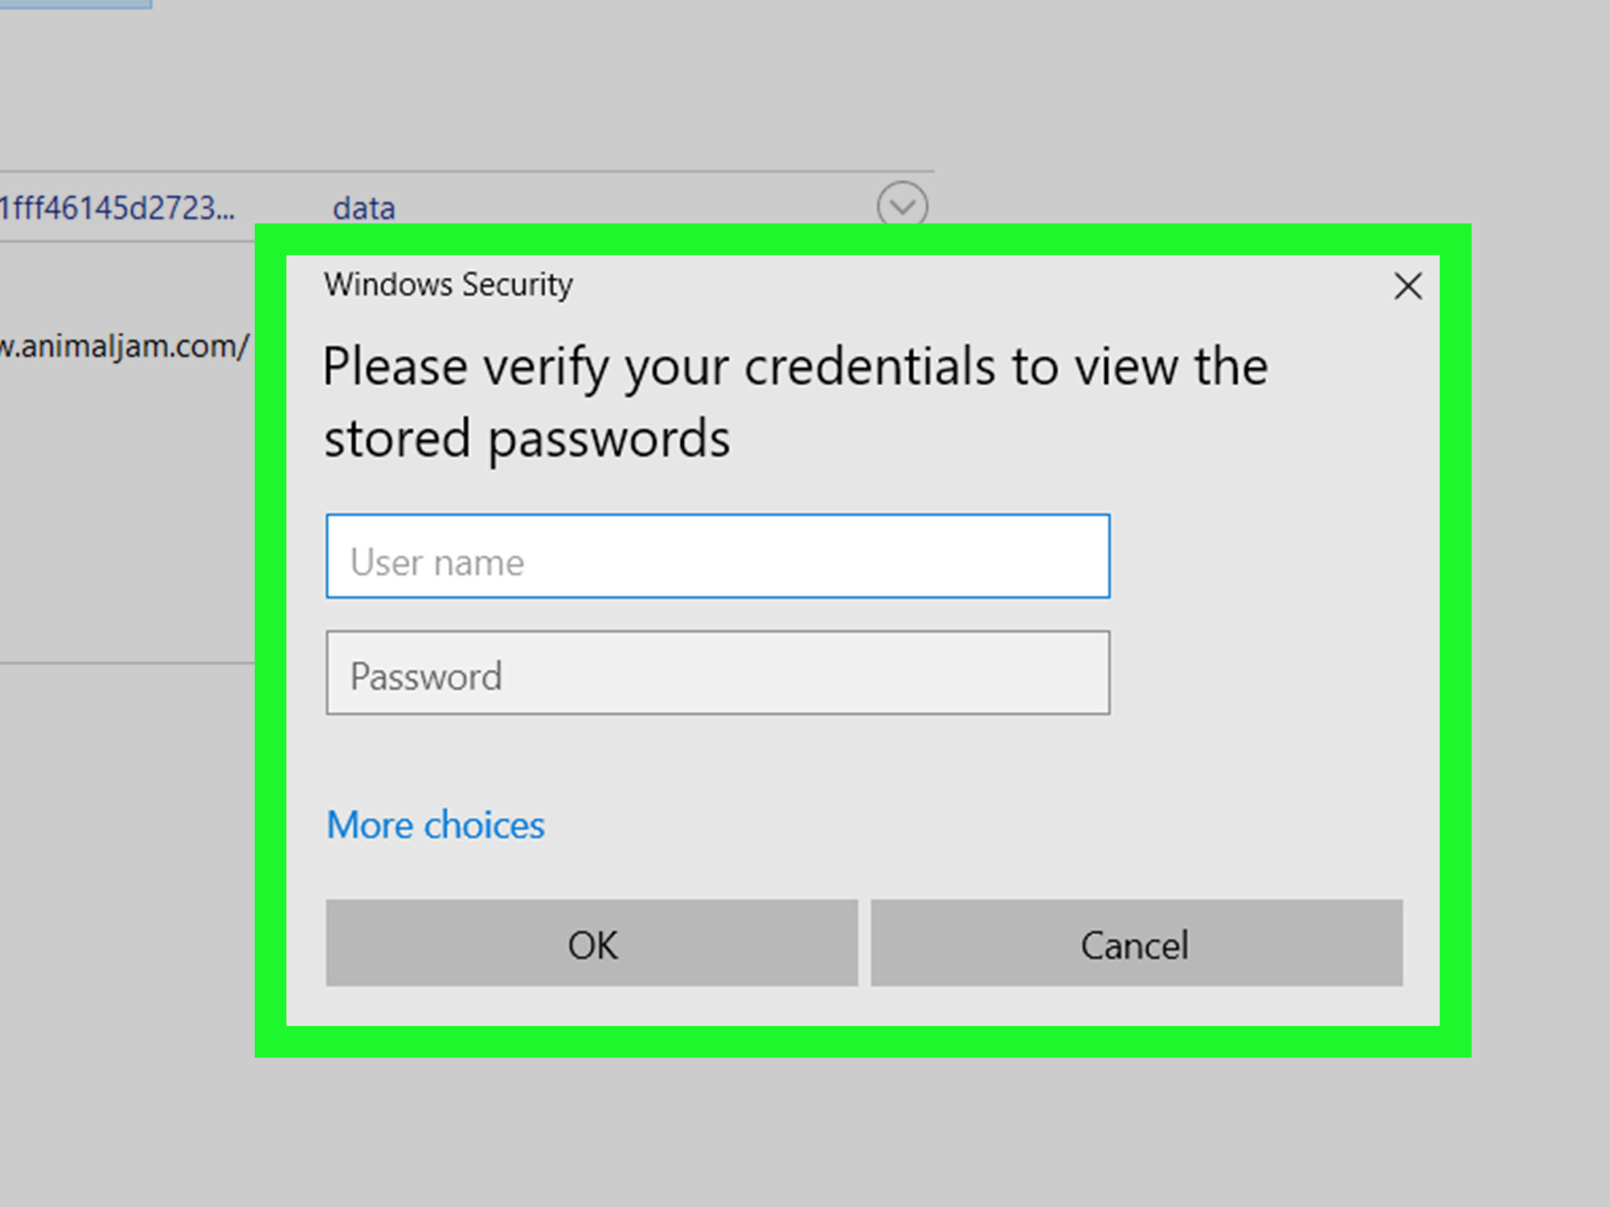Click the animaljam.com URL text

coord(124,347)
